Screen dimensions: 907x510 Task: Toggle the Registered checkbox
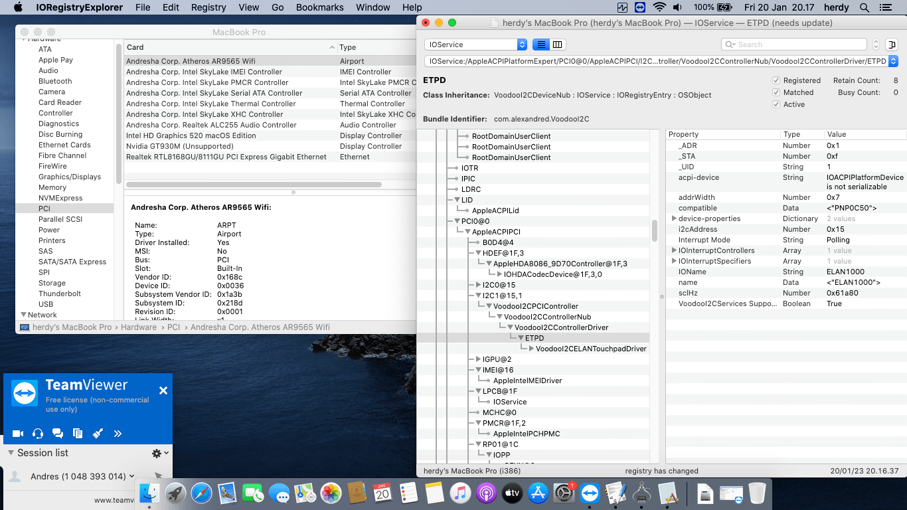[x=776, y=80]
